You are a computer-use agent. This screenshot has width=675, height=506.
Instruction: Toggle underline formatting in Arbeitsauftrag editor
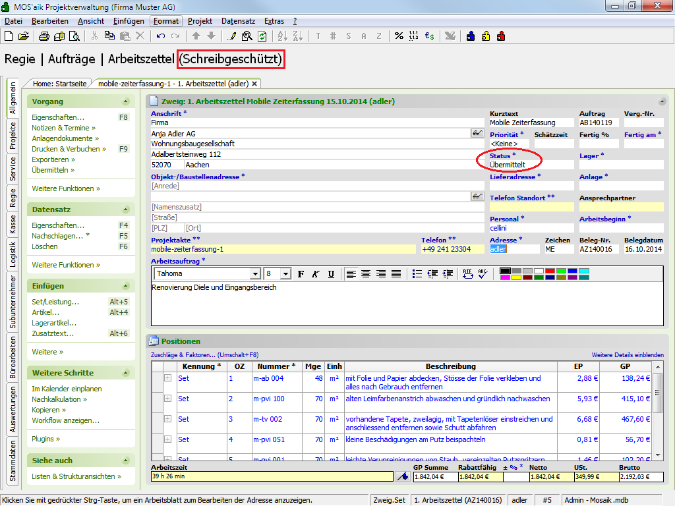[x=331, y=273]
